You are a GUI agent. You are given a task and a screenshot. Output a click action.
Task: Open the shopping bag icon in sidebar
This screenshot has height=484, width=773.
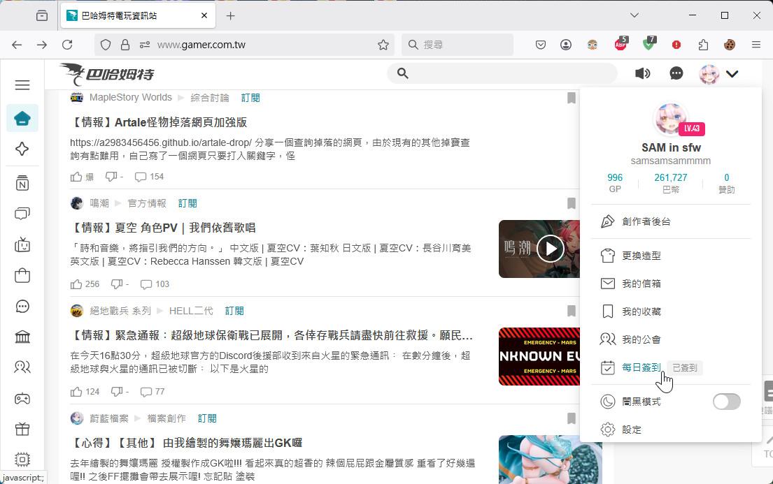coord(22,274)
